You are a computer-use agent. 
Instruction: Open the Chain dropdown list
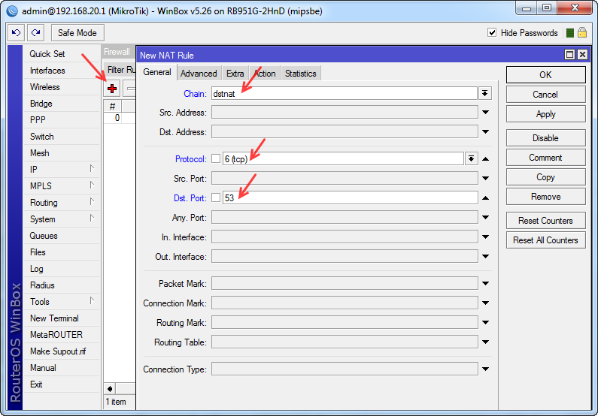[x=485, y=93]
